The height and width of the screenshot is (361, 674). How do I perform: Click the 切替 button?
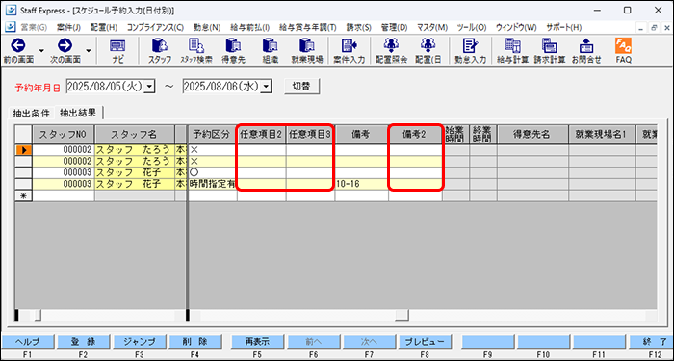point(302,86)
